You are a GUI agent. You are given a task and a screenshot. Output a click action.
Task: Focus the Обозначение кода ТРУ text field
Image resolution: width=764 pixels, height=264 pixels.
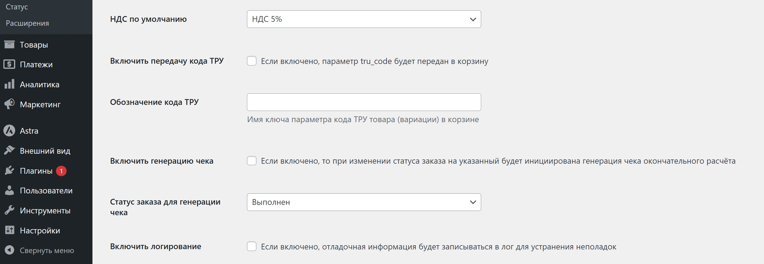(364, 102)
